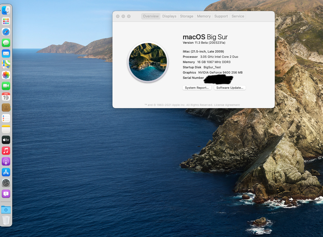Image resolution: width=323 pixels, height=237 pixels.
Task: Launch Safari from the dock
Action: click(6, 32)
